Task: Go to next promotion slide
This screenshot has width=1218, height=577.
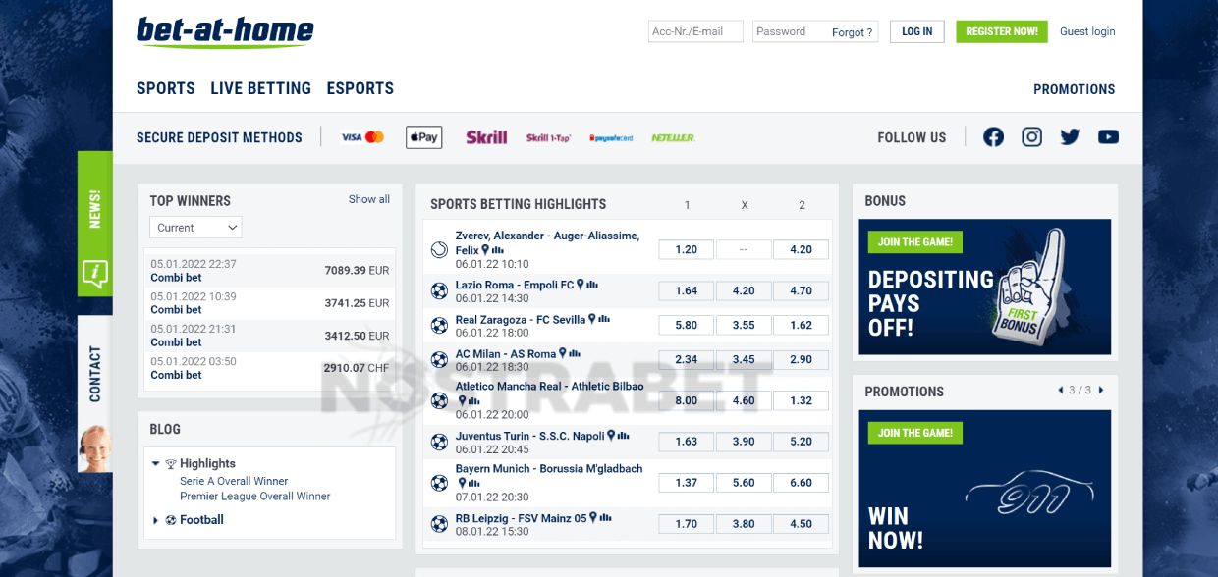Action: pos(1101,391)
